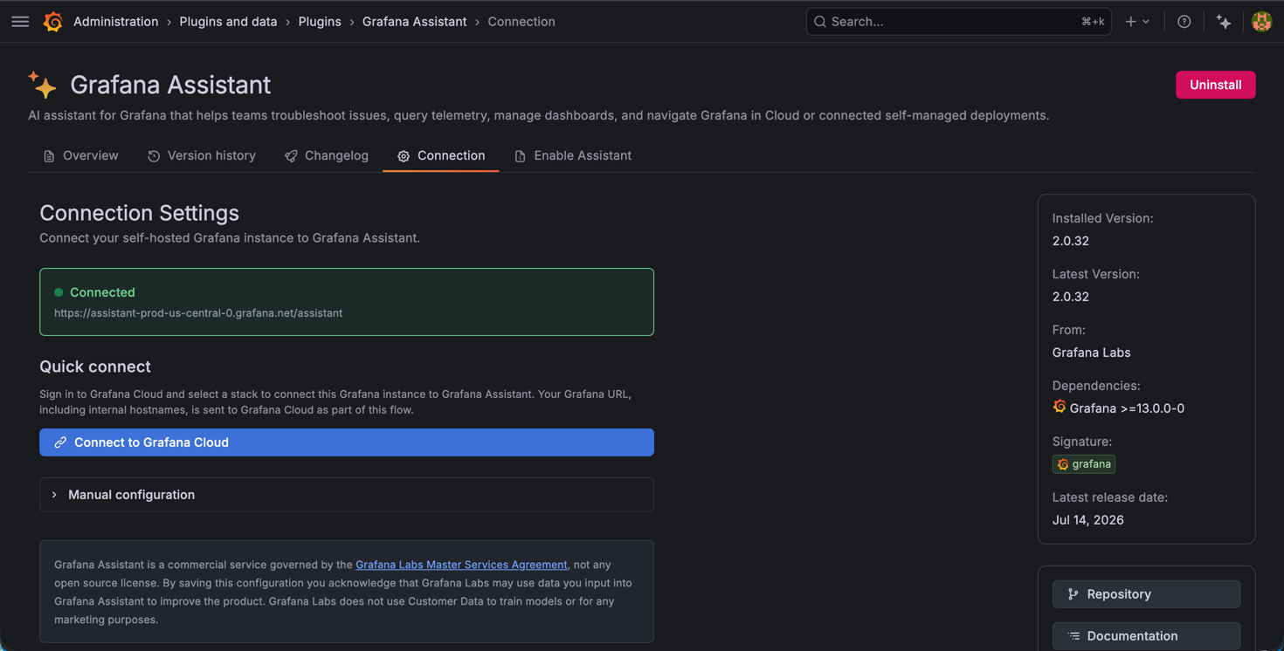Click the Changelog rocket icon
Image resolution: width=1284 pixels, height=651 pixels.
coord(291,156)
